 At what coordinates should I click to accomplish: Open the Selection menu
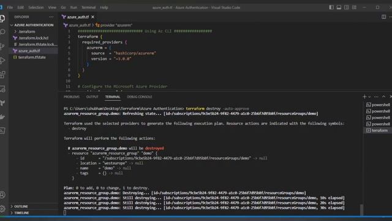(36, 7)
